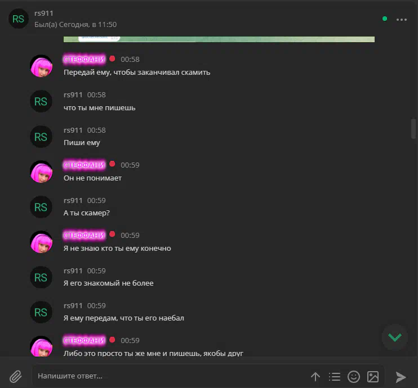The width and height of the screenshot is (418, 388).
Task: Click pink-haired avatar beside 'Он не понимает'
Action: (x=41, y=172)
